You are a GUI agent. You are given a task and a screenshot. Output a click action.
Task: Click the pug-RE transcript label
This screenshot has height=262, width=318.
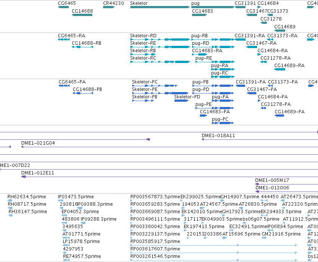[x=204, y=58]
